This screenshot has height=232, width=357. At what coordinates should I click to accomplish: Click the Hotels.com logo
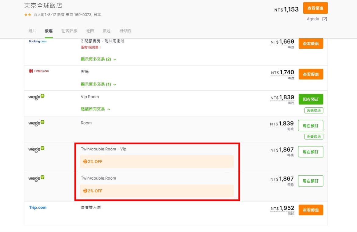coord(39,71)
